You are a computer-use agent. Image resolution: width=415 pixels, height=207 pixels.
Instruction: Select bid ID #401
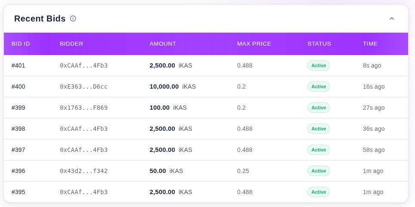pos(18,65)
